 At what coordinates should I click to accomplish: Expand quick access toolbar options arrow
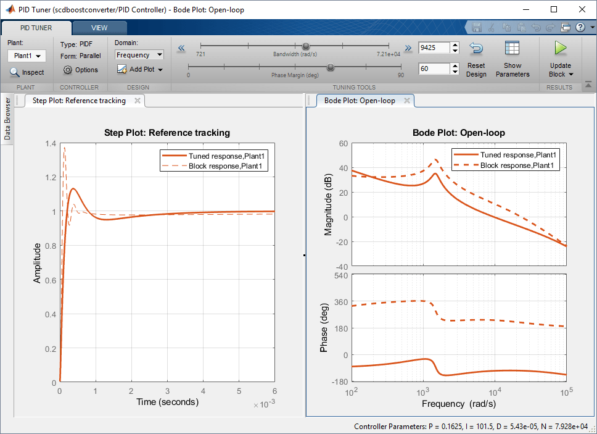click(593, 27)
